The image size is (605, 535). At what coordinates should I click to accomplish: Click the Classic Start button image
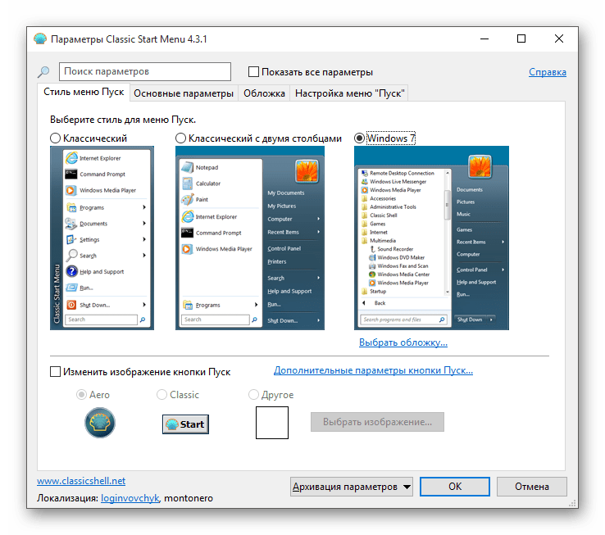(185, 424)
